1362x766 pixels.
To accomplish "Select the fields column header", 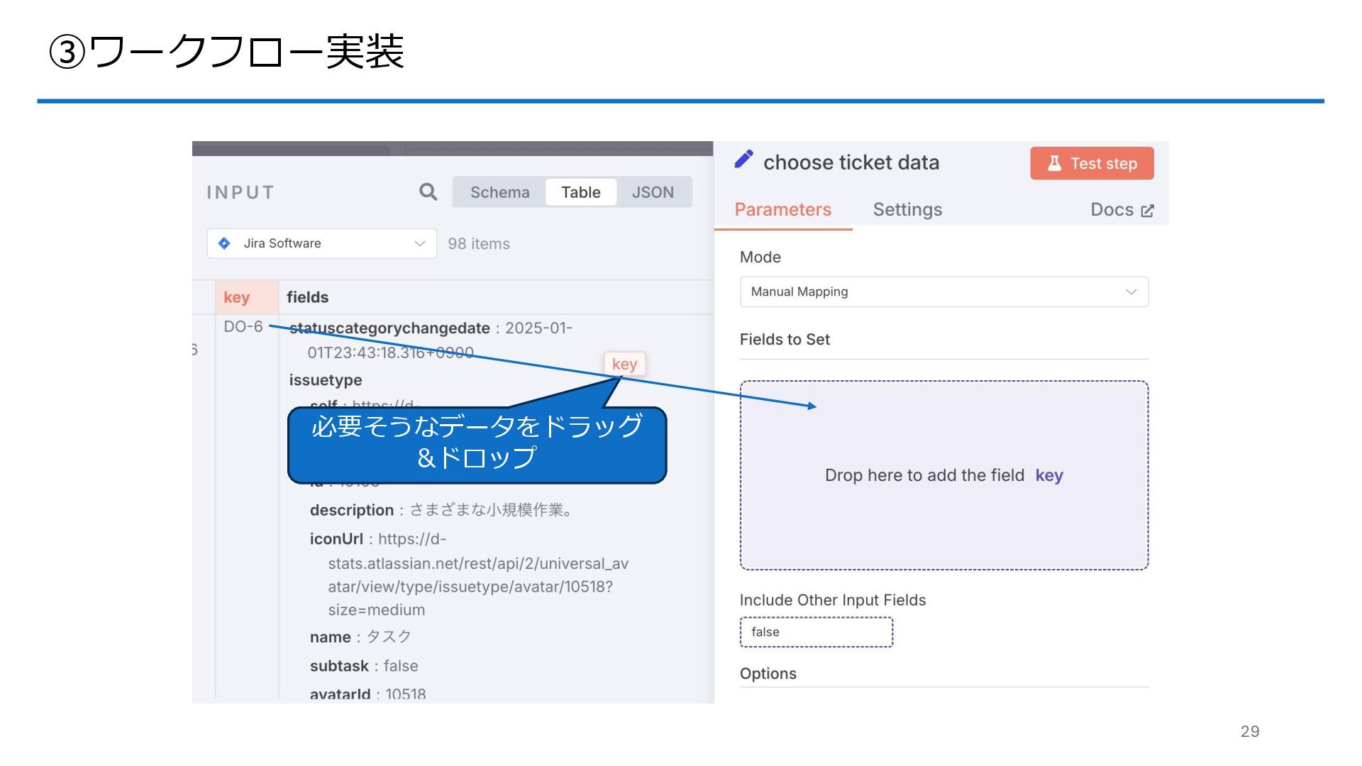I will coord(307,297).
